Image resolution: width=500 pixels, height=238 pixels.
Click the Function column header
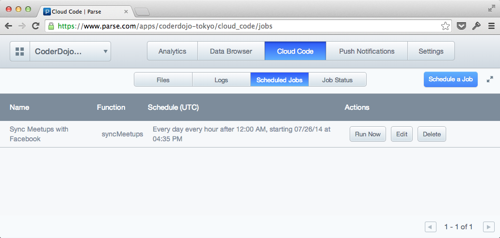[111, 107]
